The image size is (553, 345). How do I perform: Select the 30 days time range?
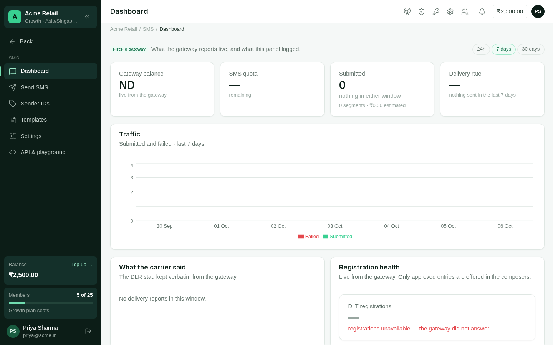tap(531, 49)
